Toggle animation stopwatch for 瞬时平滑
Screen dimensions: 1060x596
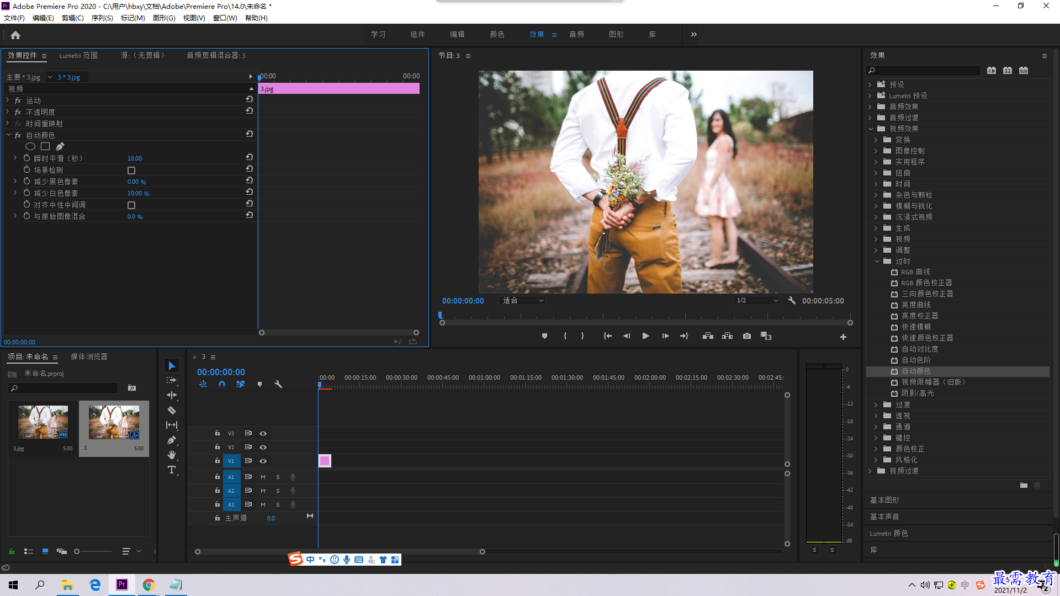click(26, 158)
